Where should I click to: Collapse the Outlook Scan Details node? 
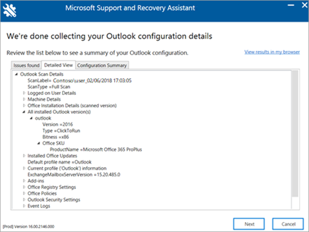point(17,74)
